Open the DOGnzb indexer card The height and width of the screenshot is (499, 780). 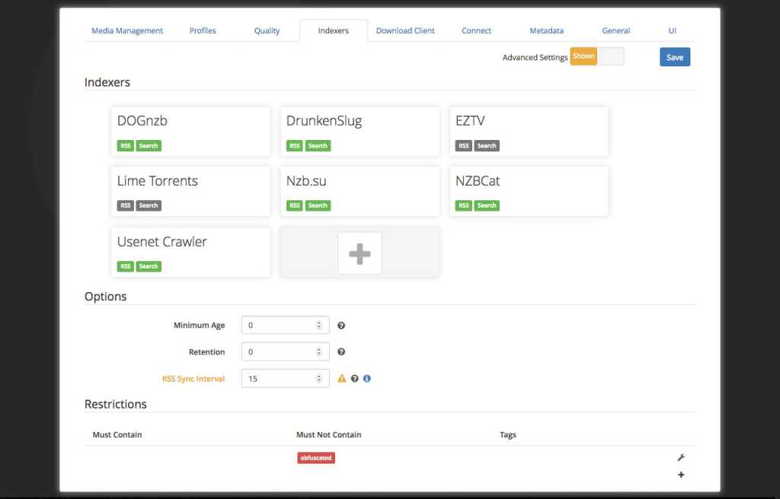pyautogui.click(x=190, y=131)
